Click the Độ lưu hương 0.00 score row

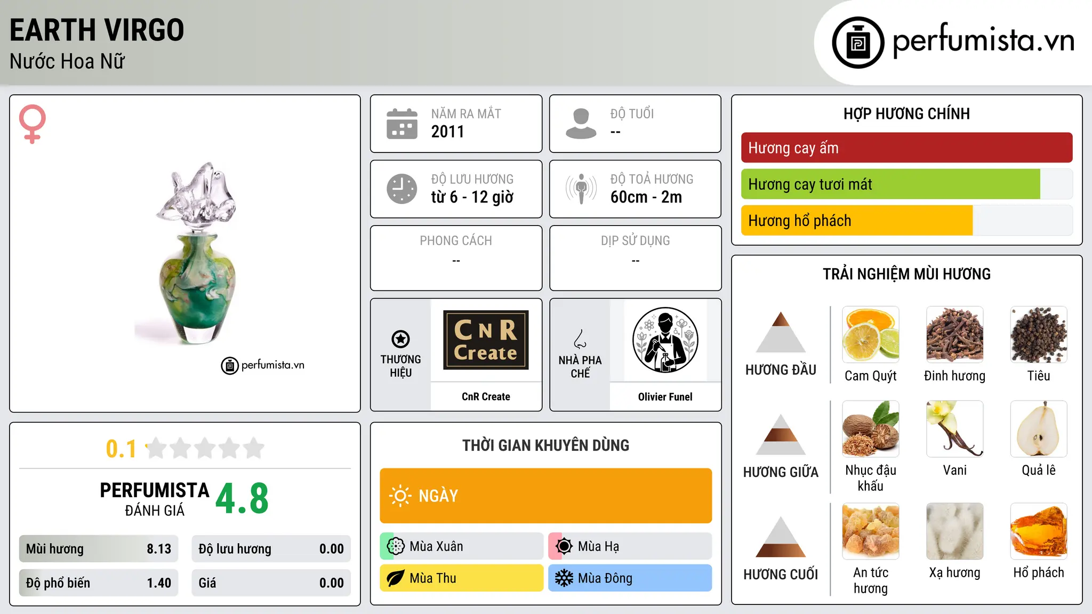click(271, 549)
